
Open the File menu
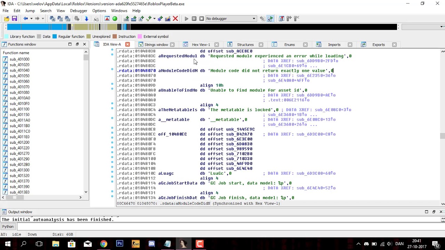pos(6,11)
